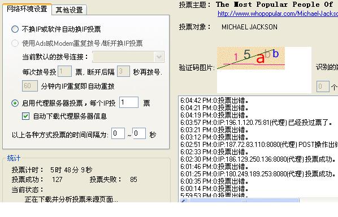Switch to the 网络环境设置 tab
Screen dimensions: 338x217
pos(27,9)
